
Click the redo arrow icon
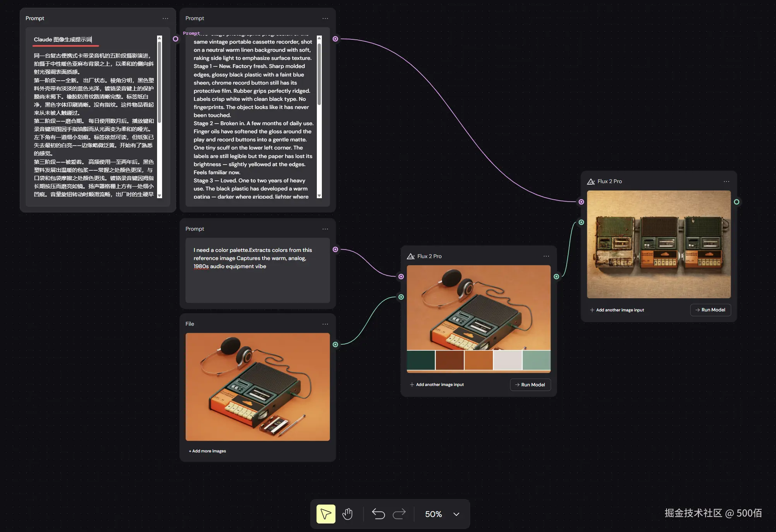pyautogui.click(x=399, y=514)
